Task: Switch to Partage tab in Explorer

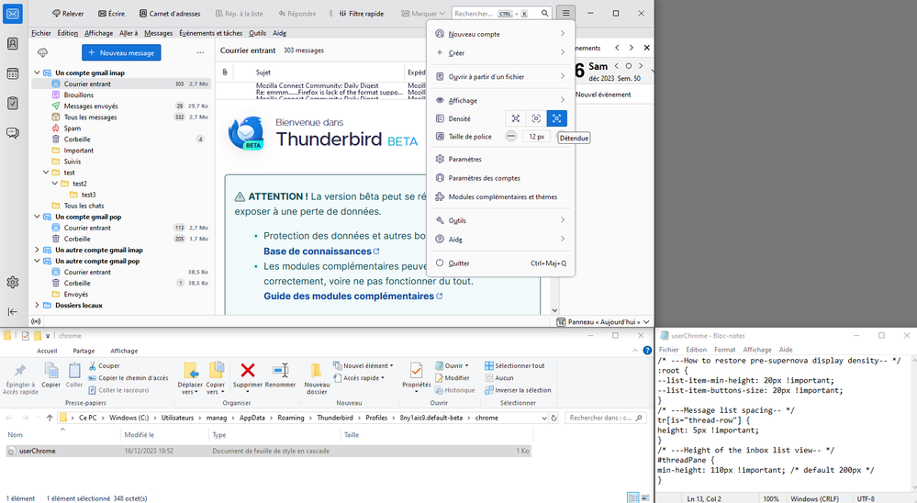Action: click(84, 351)
